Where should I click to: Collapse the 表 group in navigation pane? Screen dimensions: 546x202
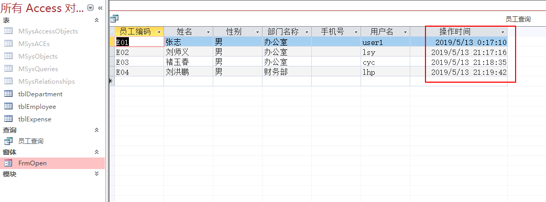pos(97,20)
